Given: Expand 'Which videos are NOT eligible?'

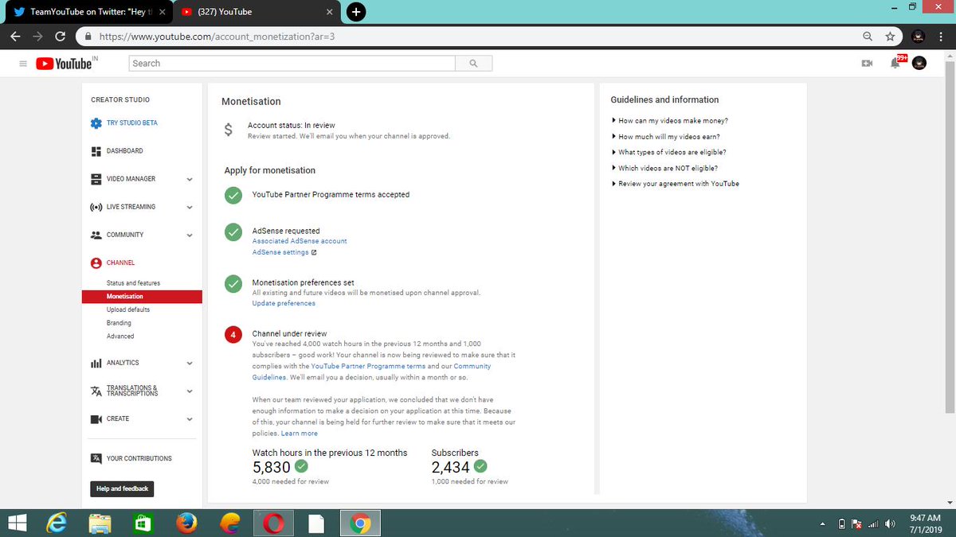Looking at the screenshot, I should [664, 168].
